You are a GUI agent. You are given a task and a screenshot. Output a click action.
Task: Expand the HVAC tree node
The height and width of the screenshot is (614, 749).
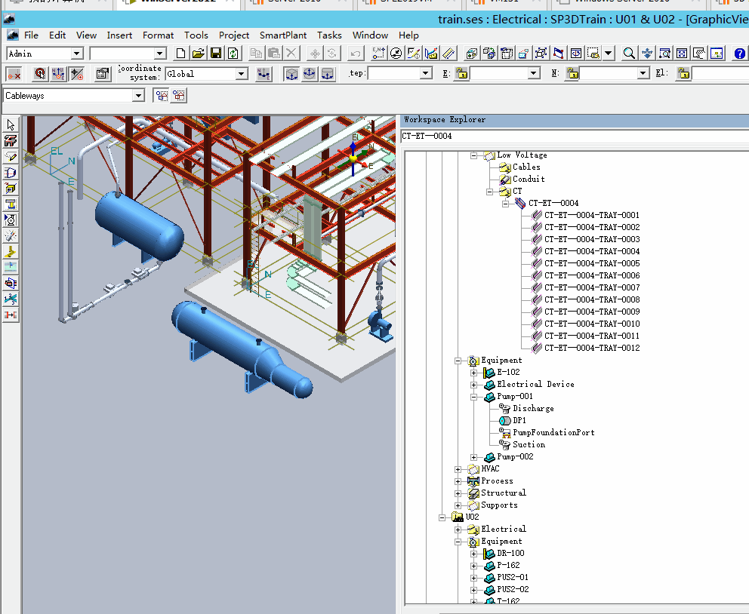click(458, 469)
